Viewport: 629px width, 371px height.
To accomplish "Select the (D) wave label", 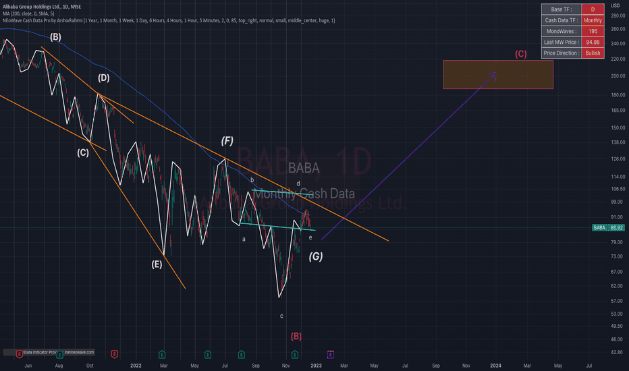I will tap(103, 78).
